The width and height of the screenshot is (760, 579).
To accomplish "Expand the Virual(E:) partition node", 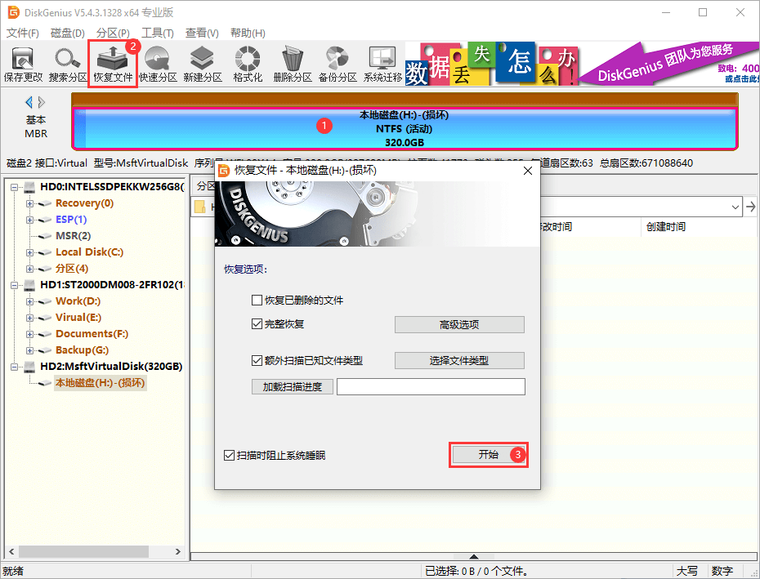I will (30, 318).
